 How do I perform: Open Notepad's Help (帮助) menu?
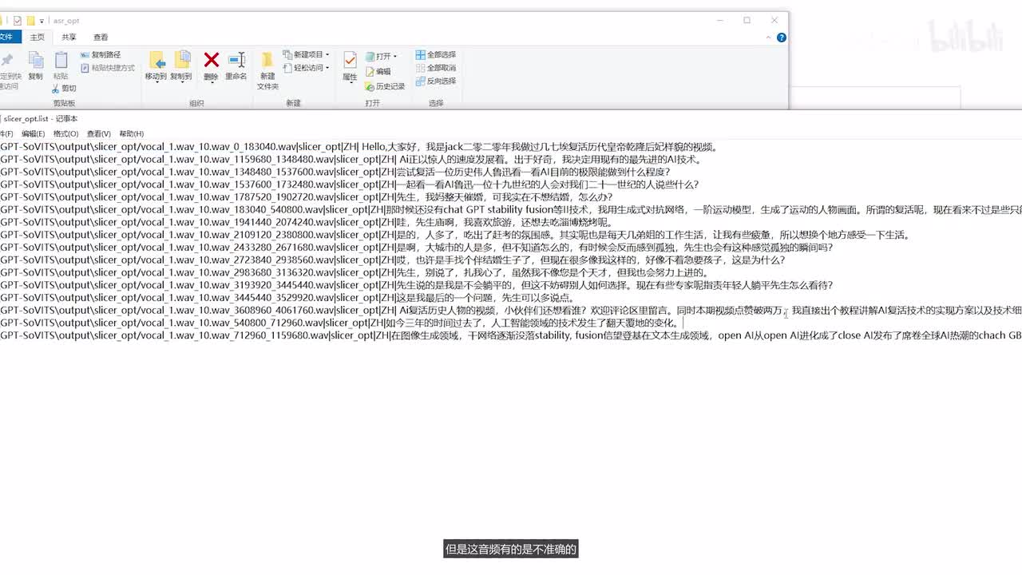(131, 133)
